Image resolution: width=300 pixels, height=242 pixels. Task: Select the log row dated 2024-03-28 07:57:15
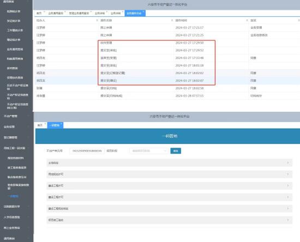(166, 95)
